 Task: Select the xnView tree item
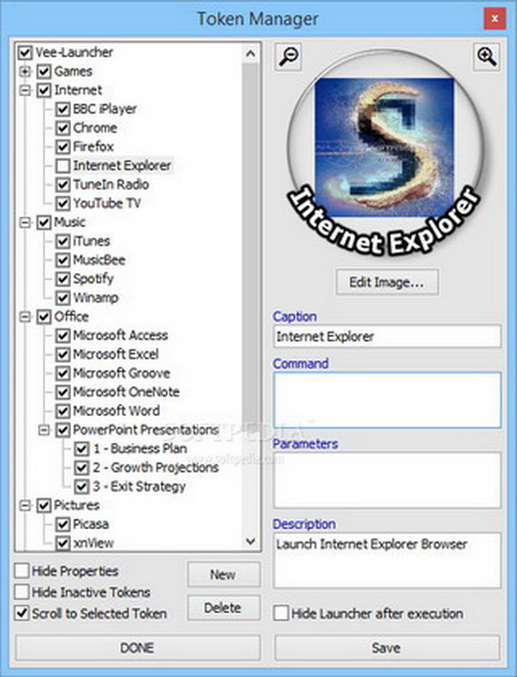93,543
